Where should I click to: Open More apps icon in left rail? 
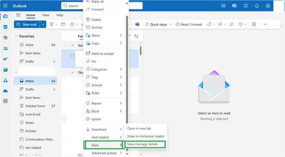[5, 101]
